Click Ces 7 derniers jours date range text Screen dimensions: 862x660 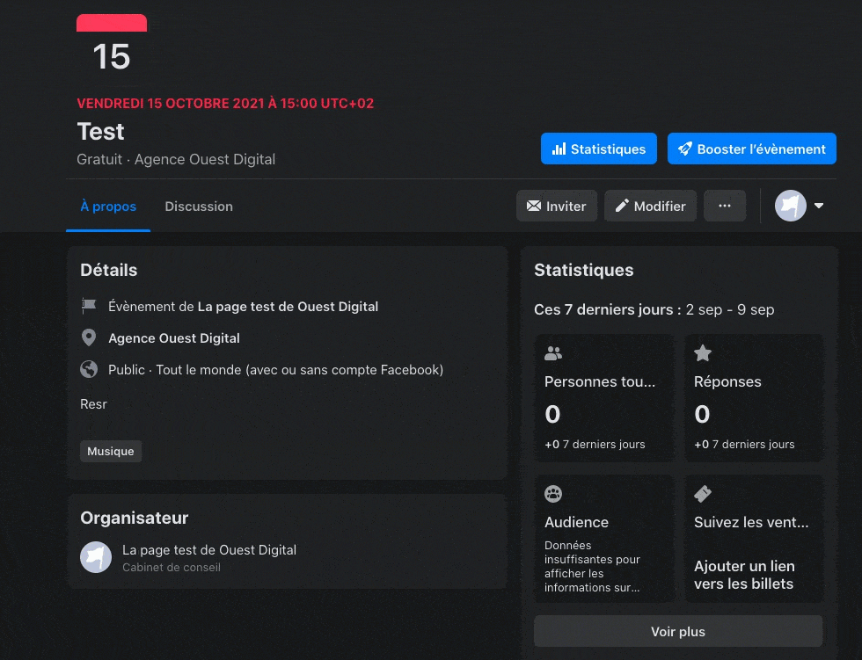coord(654,309)
